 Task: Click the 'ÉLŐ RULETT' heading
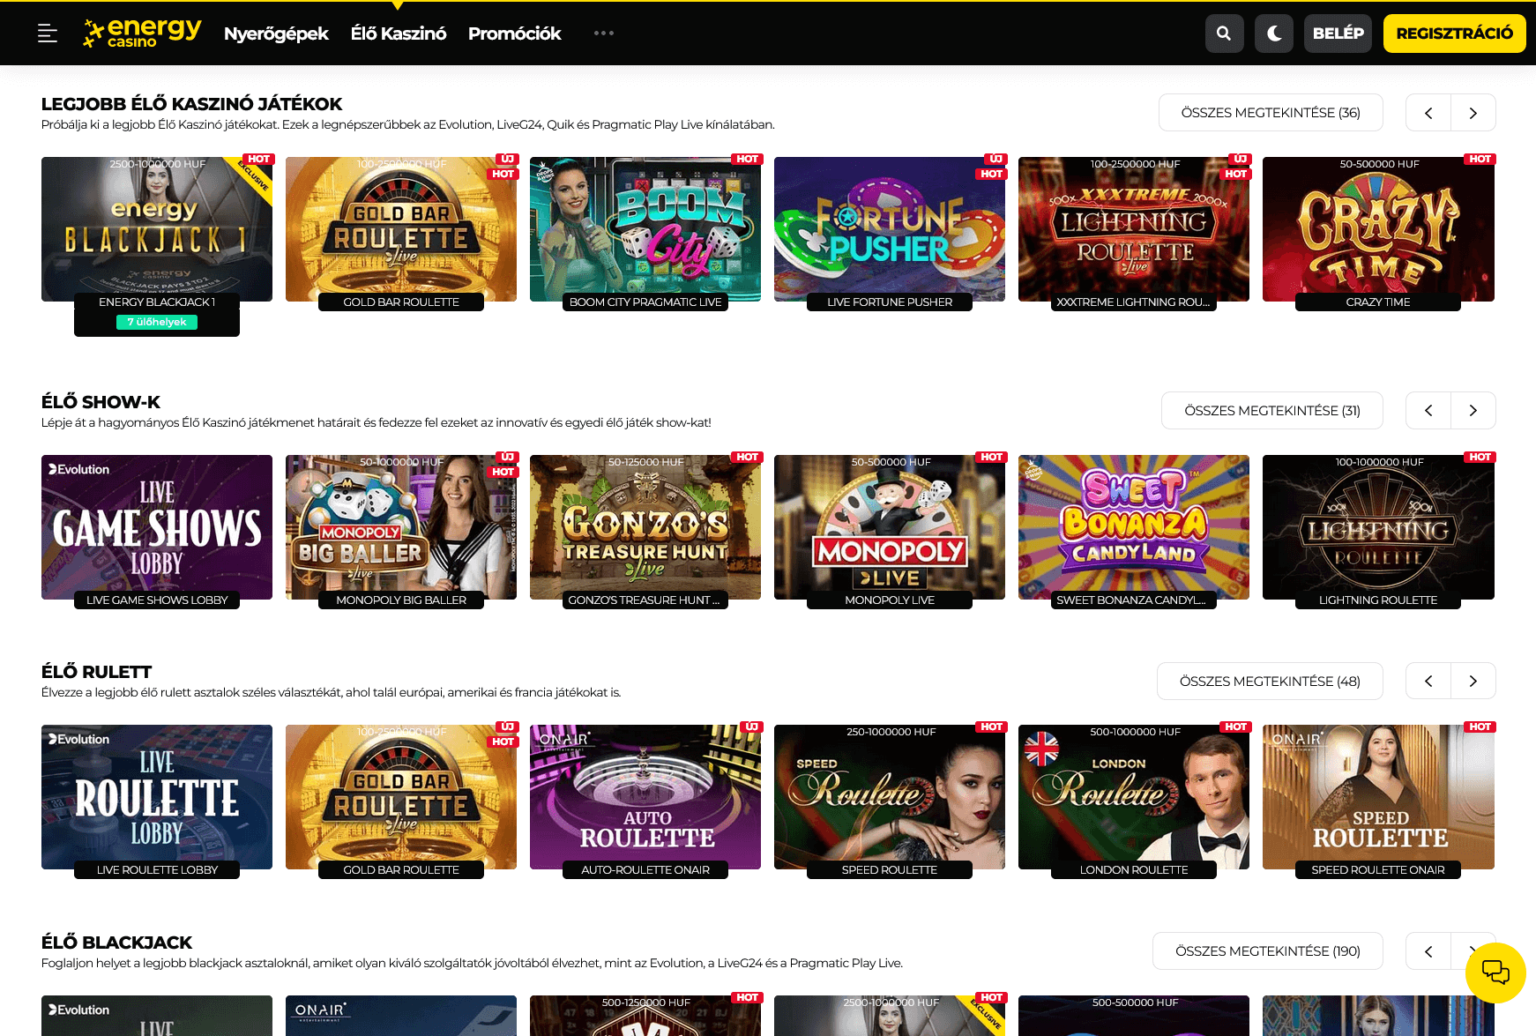pos(96,672)
